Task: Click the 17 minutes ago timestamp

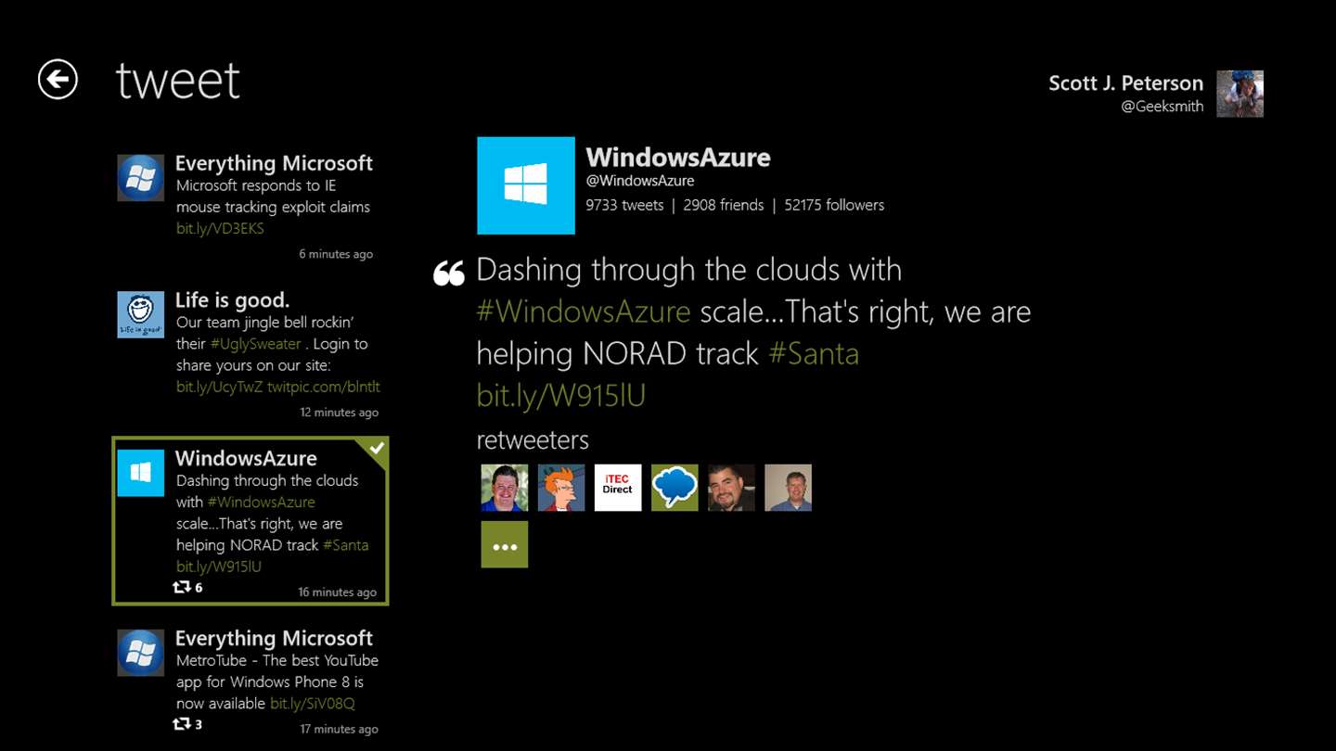Action: click(339, 730)
